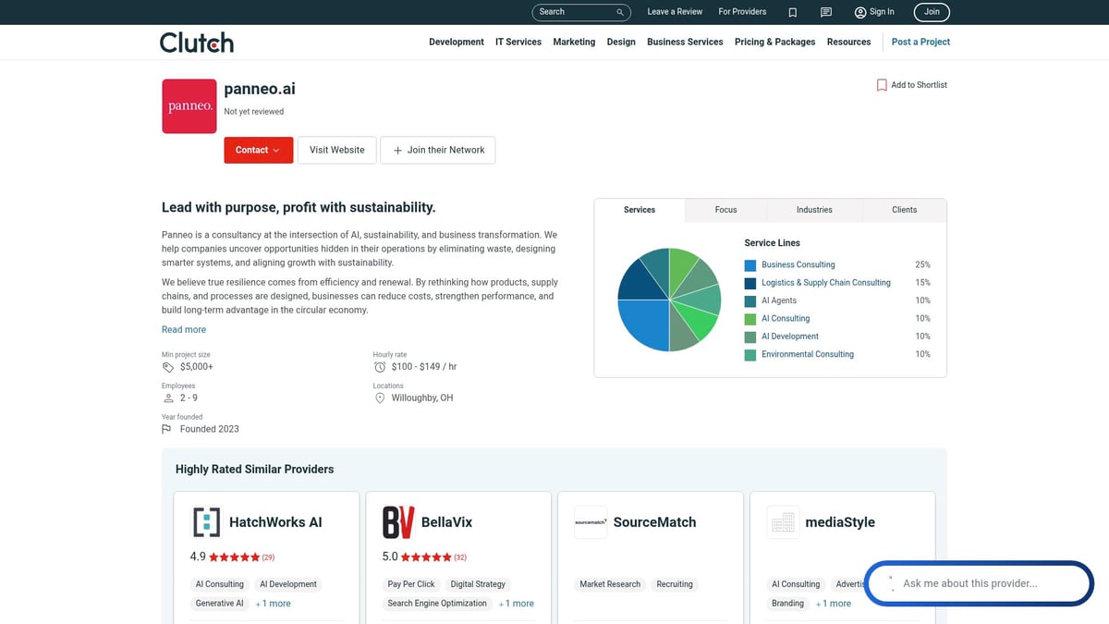This screenshot has height=624, width=1109.
Task: Click the location pin icon
Action: coord(380,398)
